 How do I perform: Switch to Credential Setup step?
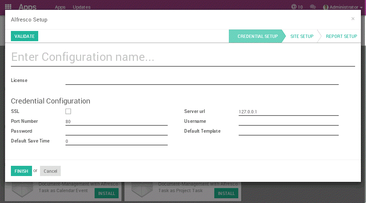[x=258, y=36]
